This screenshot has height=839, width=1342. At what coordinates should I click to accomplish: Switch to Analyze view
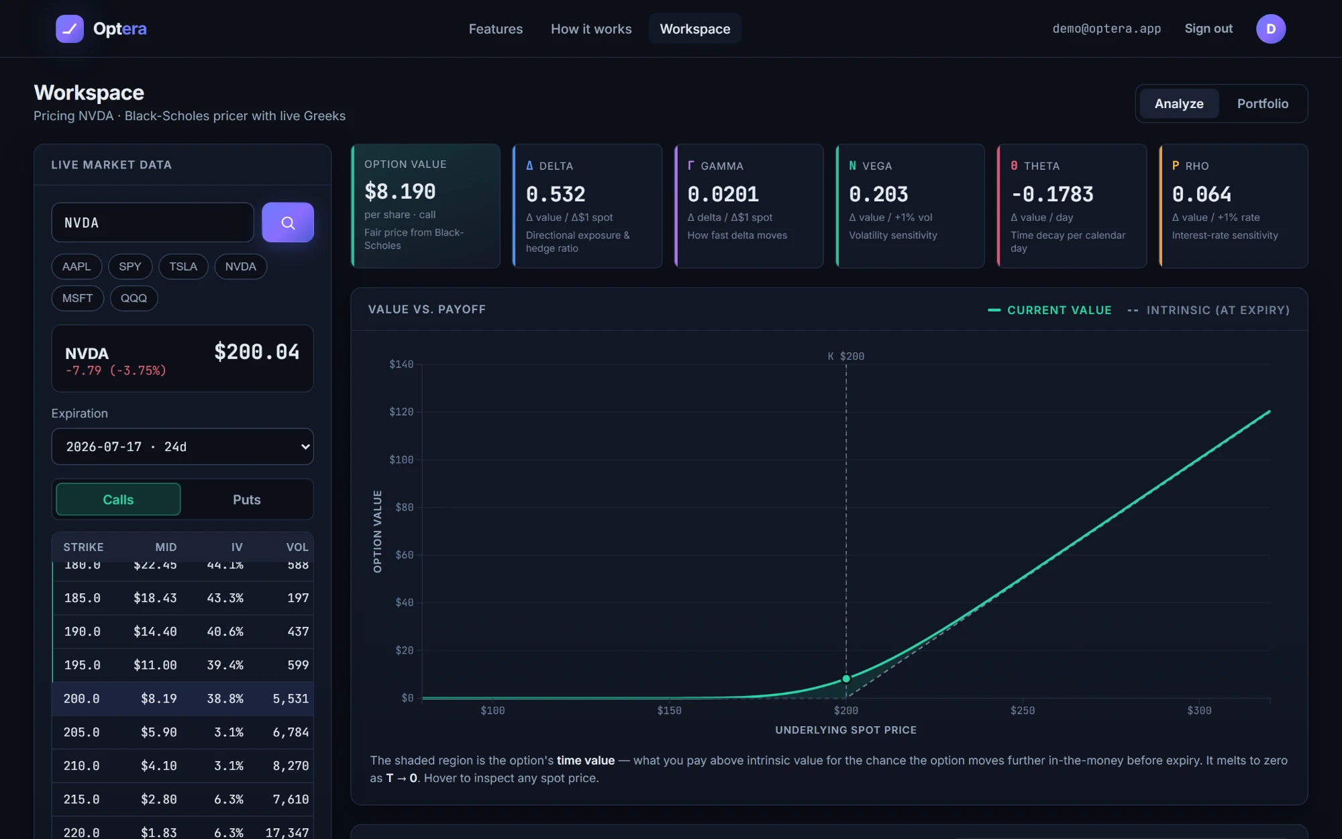(x=1179, y=103)
